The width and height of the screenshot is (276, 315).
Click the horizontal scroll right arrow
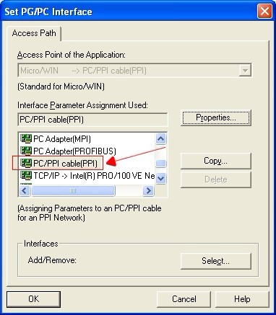tap(148, 191)
